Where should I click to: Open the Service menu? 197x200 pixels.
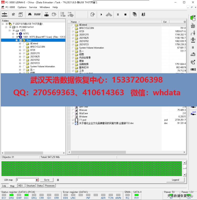coord(33,7)
